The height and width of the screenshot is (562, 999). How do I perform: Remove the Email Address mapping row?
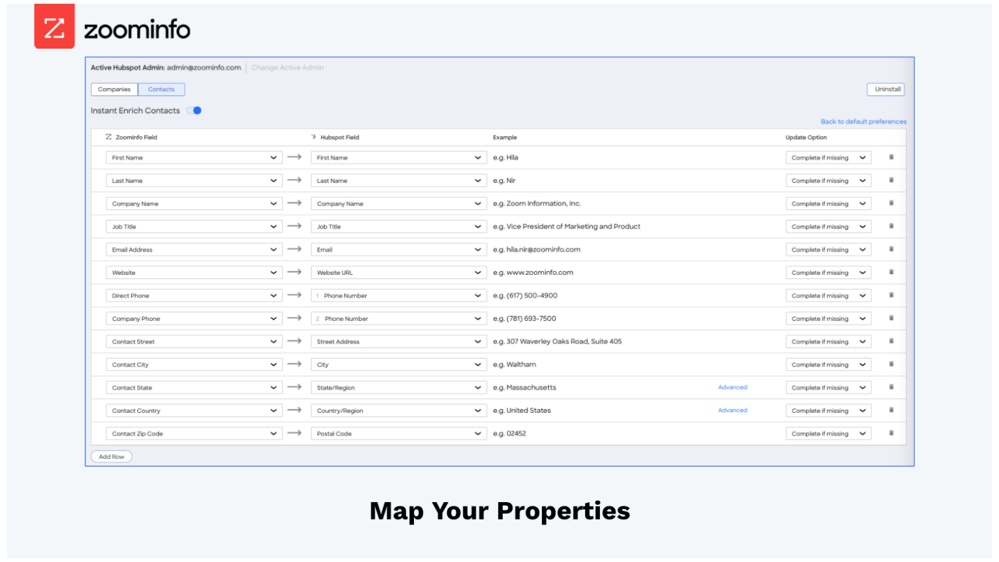(x=892, y=249)
